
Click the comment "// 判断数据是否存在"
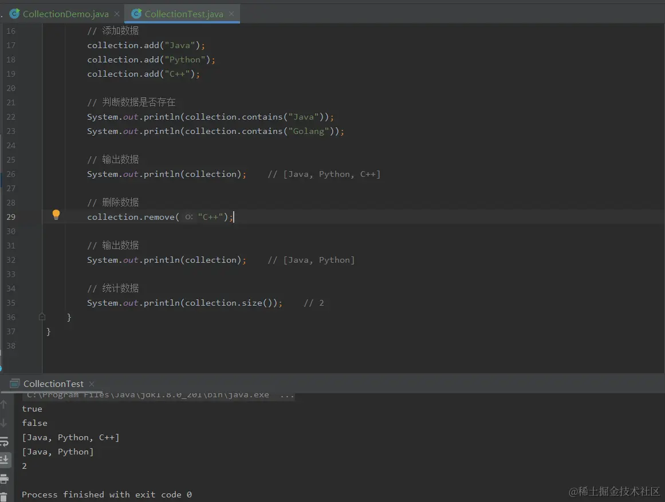[131, 102]
